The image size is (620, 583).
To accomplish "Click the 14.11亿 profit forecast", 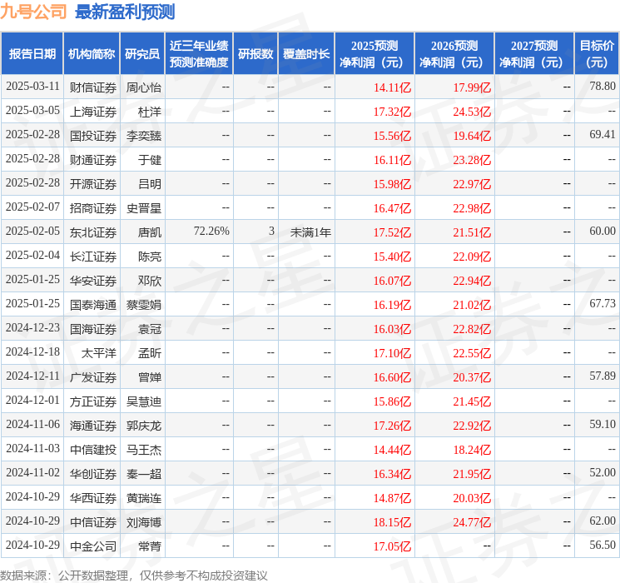I will [x=392, y=87].
